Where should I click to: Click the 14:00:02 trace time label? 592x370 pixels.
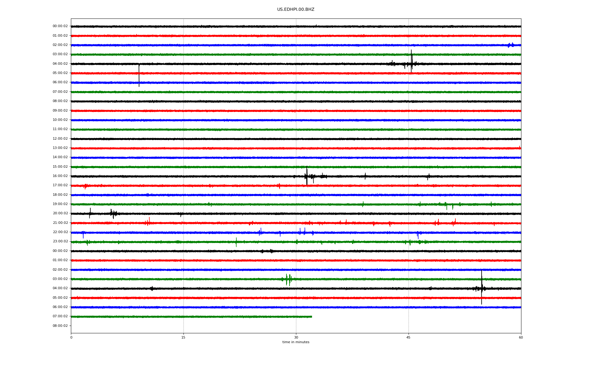point(60,157)
